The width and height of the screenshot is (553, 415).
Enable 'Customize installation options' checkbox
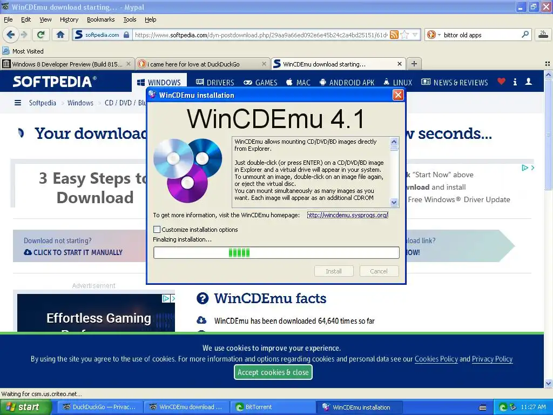(x=157, y=229)
